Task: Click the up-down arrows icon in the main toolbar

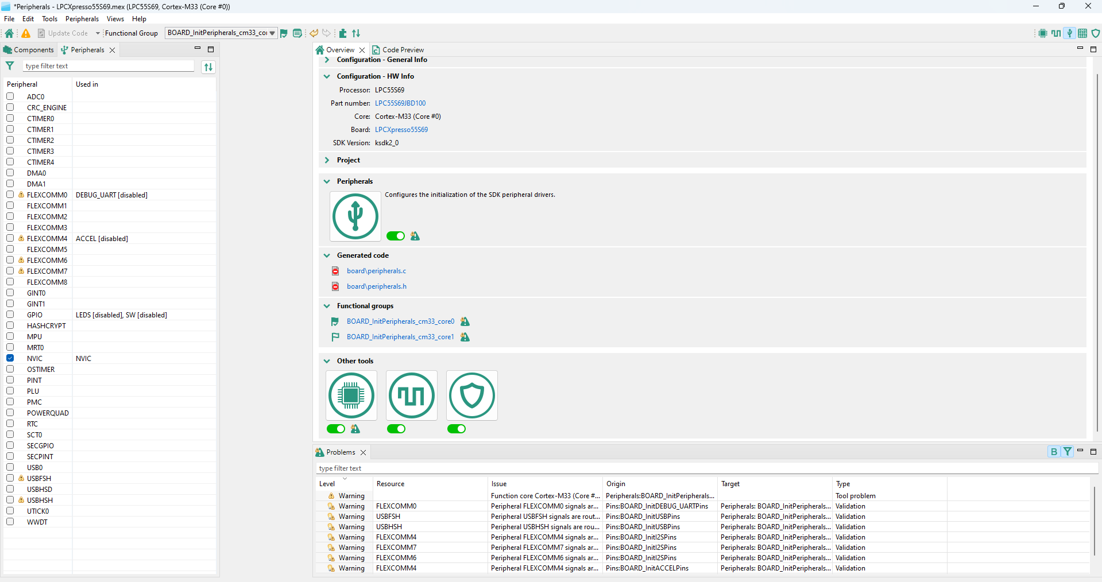Action: pos(356,33)
